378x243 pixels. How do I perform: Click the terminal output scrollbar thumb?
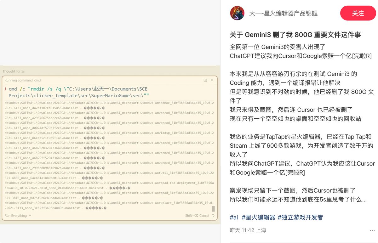[x=213, y=209]
